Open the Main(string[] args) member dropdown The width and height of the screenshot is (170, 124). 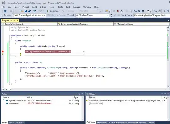pyautogui.click(x=141, y=24)
